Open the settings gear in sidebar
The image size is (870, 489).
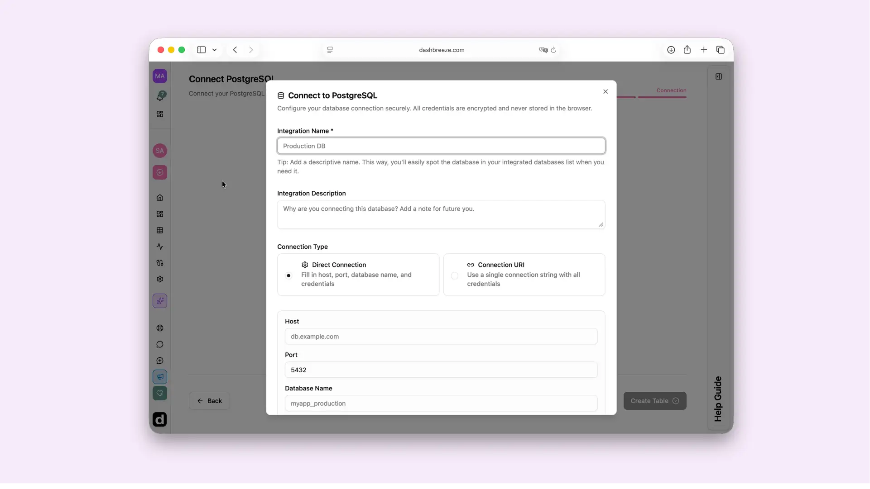tap(160, 279)
